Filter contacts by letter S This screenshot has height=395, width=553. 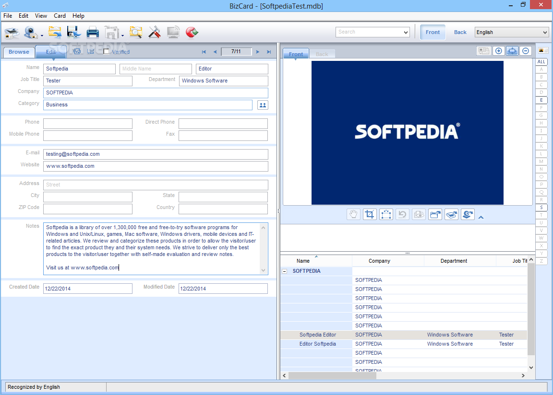(x=541, y=208)
